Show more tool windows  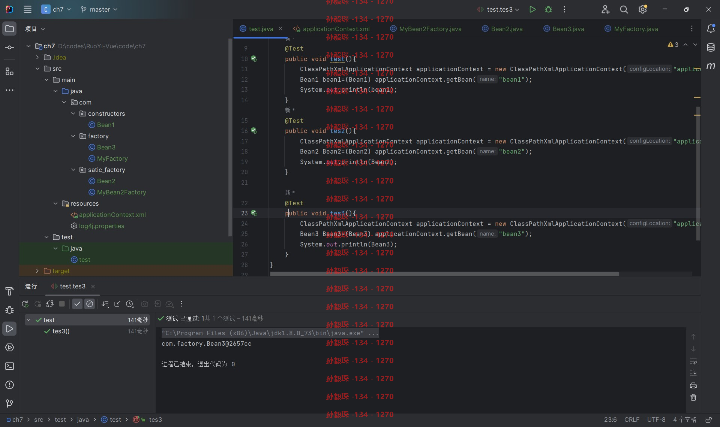(x=9, y=90)
